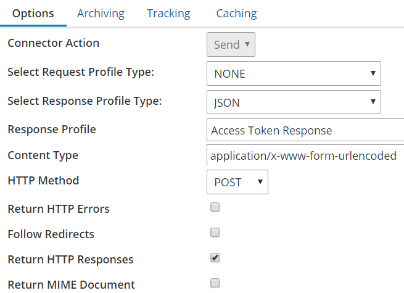Click the Response Profile input field
The height and width of the screenshot is (293, 404).
pyautogui.click(x=306, y=131)
